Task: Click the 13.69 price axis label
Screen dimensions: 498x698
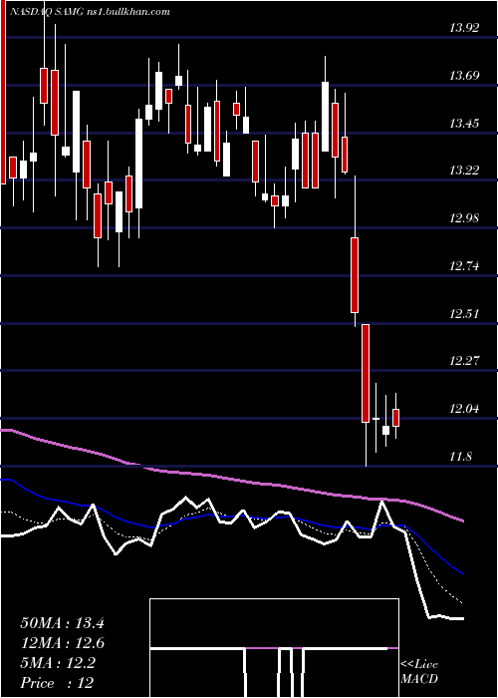Action: click(x=464, y=76)
